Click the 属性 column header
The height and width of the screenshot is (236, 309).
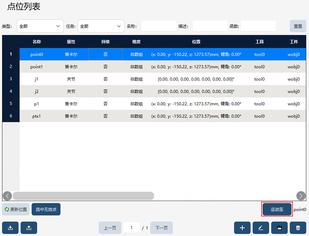click(x=71, y=42)
